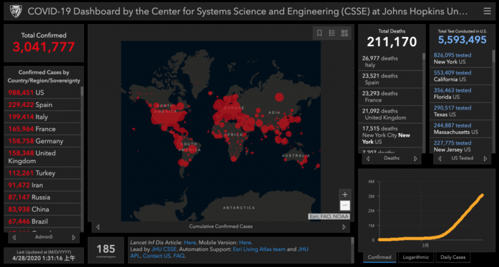Click the left arrow beside US Tested
Viewport: 499px width, 267px height.
[x=439, y=159]
